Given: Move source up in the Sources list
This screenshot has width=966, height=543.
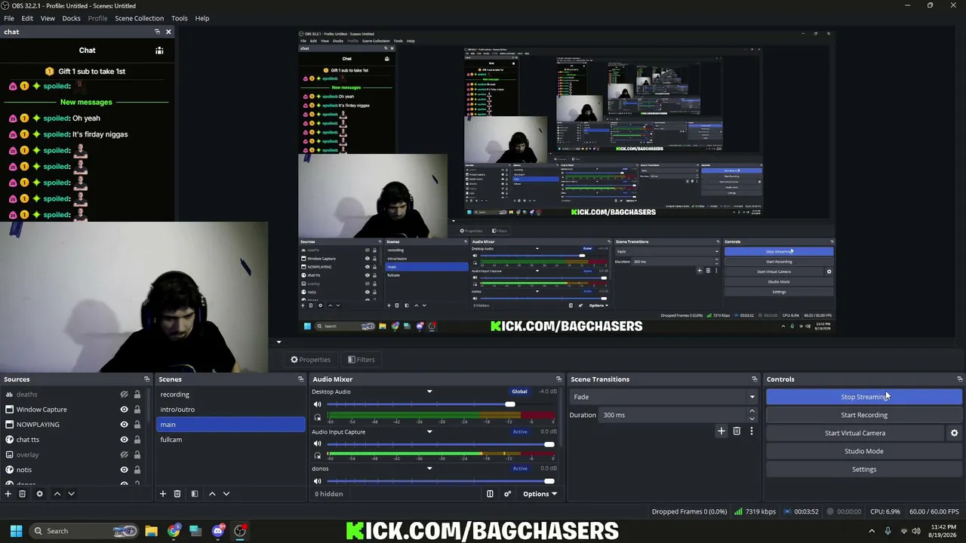Looking at the screenshot, I should click(x=57, y=494).
